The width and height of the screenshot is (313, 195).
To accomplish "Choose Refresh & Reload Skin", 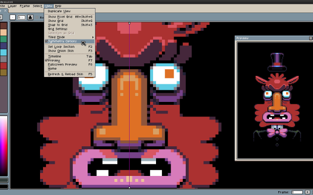I will pyautogui.click(x=69, y=74).
